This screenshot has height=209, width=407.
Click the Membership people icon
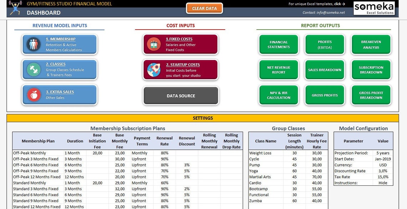pyautogui.click(x=34, y=44)
